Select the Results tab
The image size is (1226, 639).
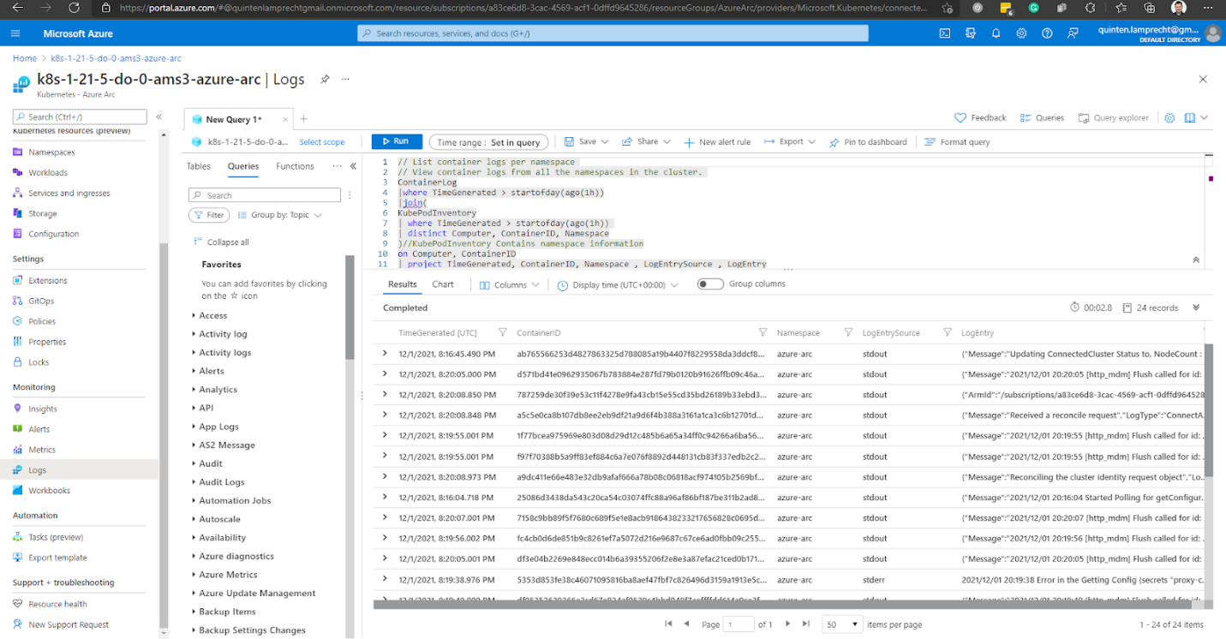402,284
